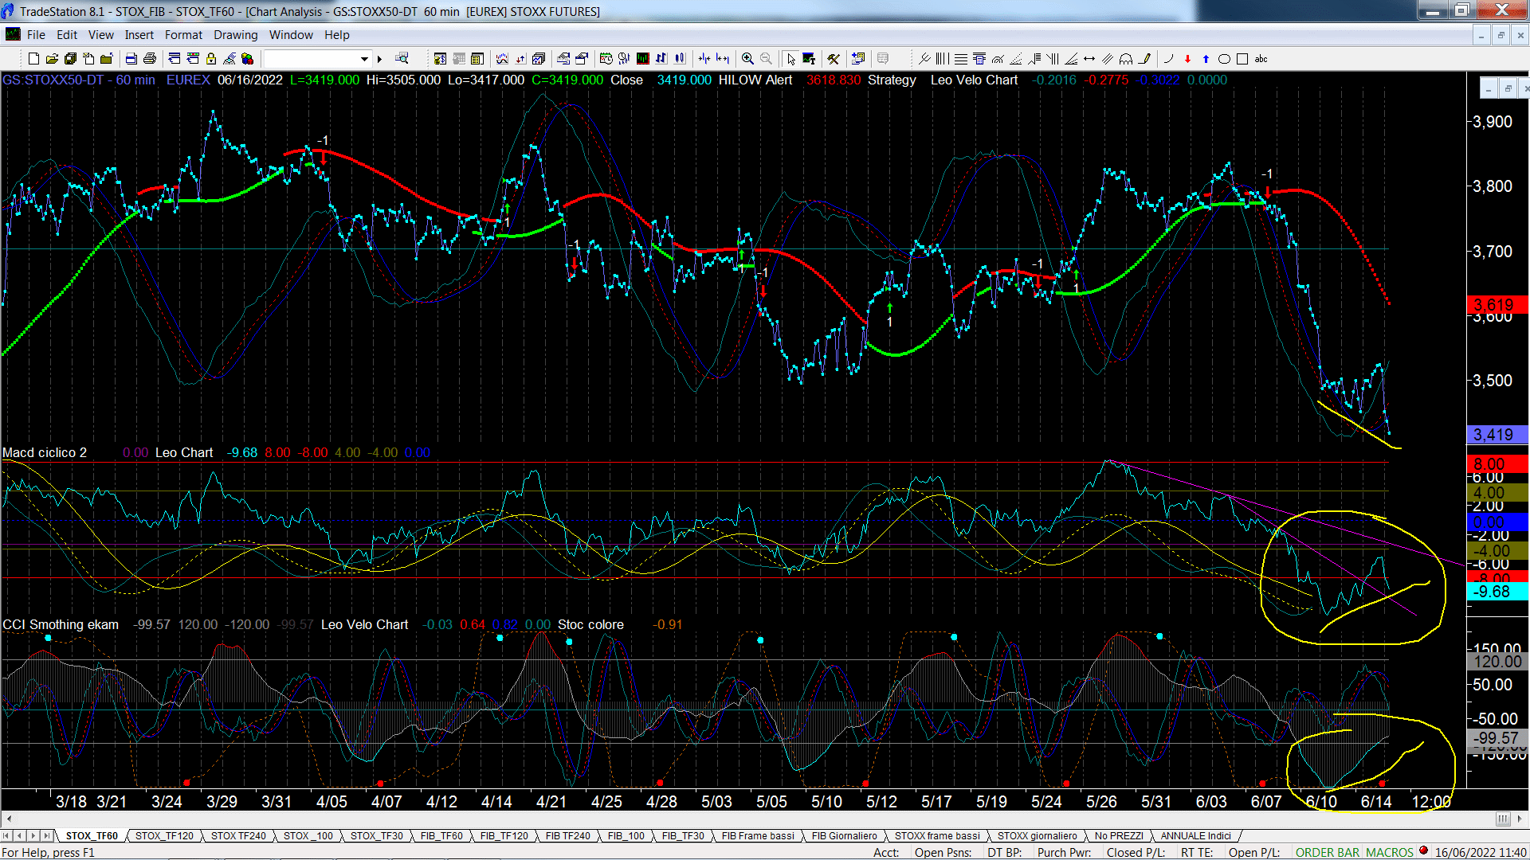Choose the double-headed horizontal arrow tool
Image resolution: width=1530 pixels, height=860 pixels.
pos(1089,59)
